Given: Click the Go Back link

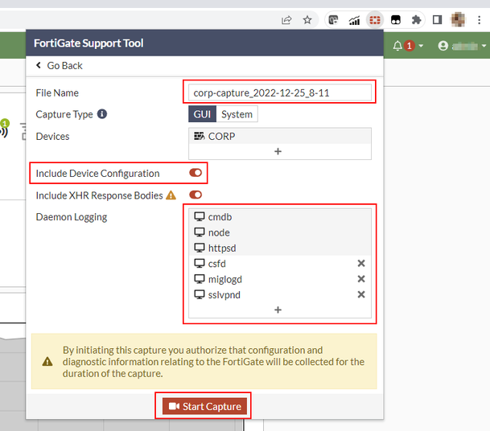Looking at the screenshot, I should click(60, 66).
